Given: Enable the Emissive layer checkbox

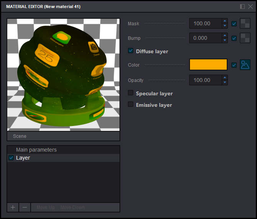Looking at the screenshot, I should point(131,105).
